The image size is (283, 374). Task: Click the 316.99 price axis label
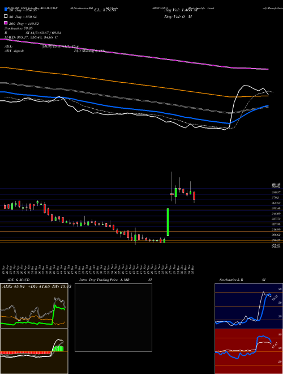point(276,229)
